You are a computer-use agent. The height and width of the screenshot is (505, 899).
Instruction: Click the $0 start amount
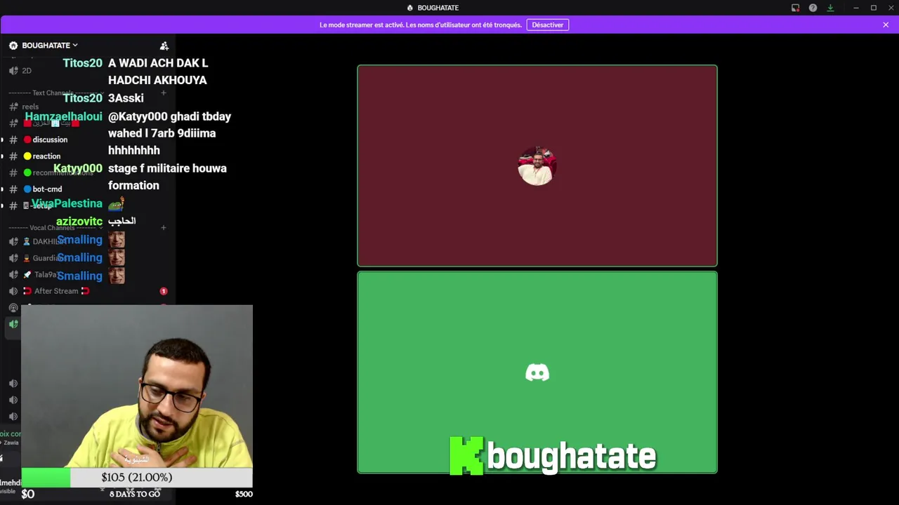pos(28,494)
